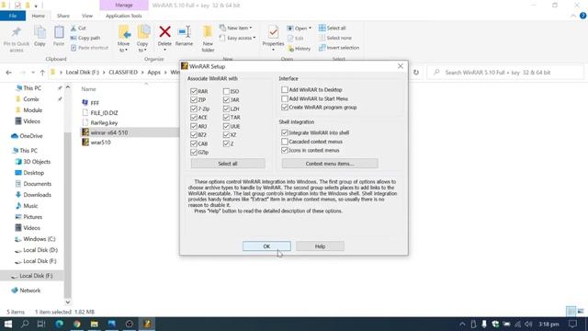
Task: Click Invert selection in ribbon
Action: [339, 48]
